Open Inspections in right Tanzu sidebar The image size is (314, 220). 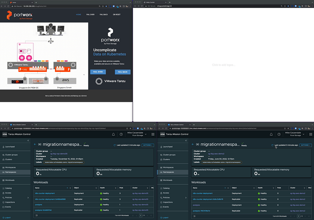click(168, 202)
